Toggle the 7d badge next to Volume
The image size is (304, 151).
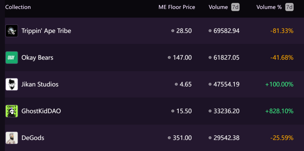click(236, 8)
